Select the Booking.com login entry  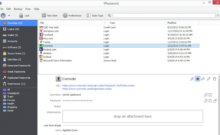[x=119, y=50]
